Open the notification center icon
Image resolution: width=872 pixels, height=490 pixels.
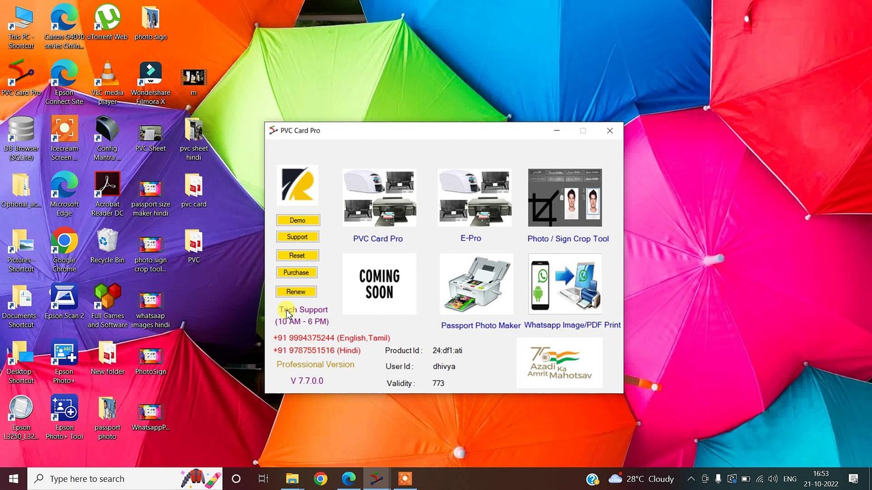coord(854,479)
